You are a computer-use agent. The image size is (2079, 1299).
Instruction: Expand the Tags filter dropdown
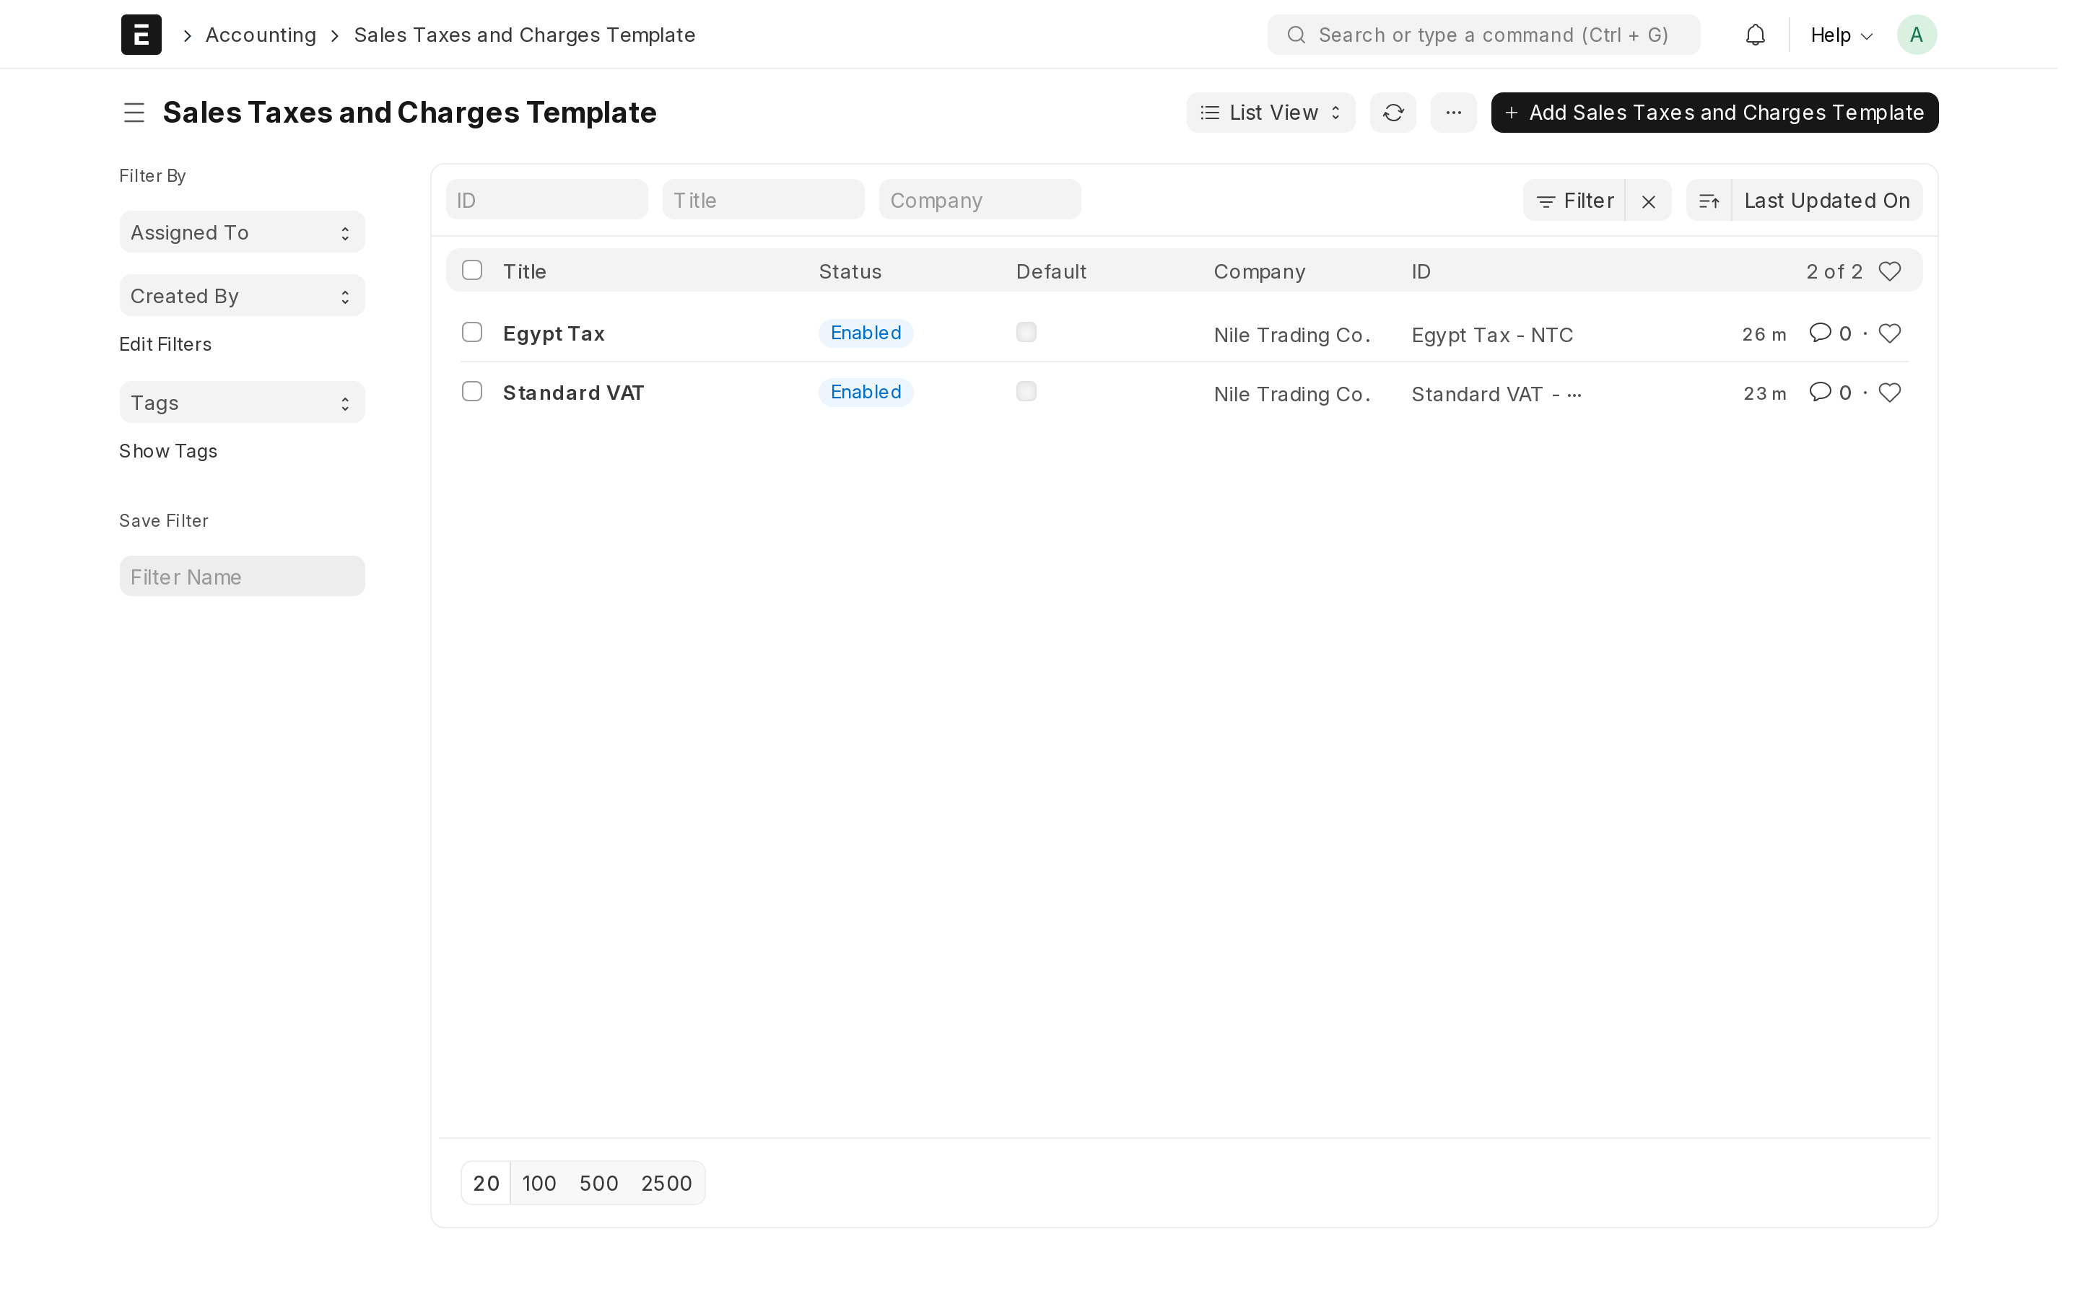(241, 402)
